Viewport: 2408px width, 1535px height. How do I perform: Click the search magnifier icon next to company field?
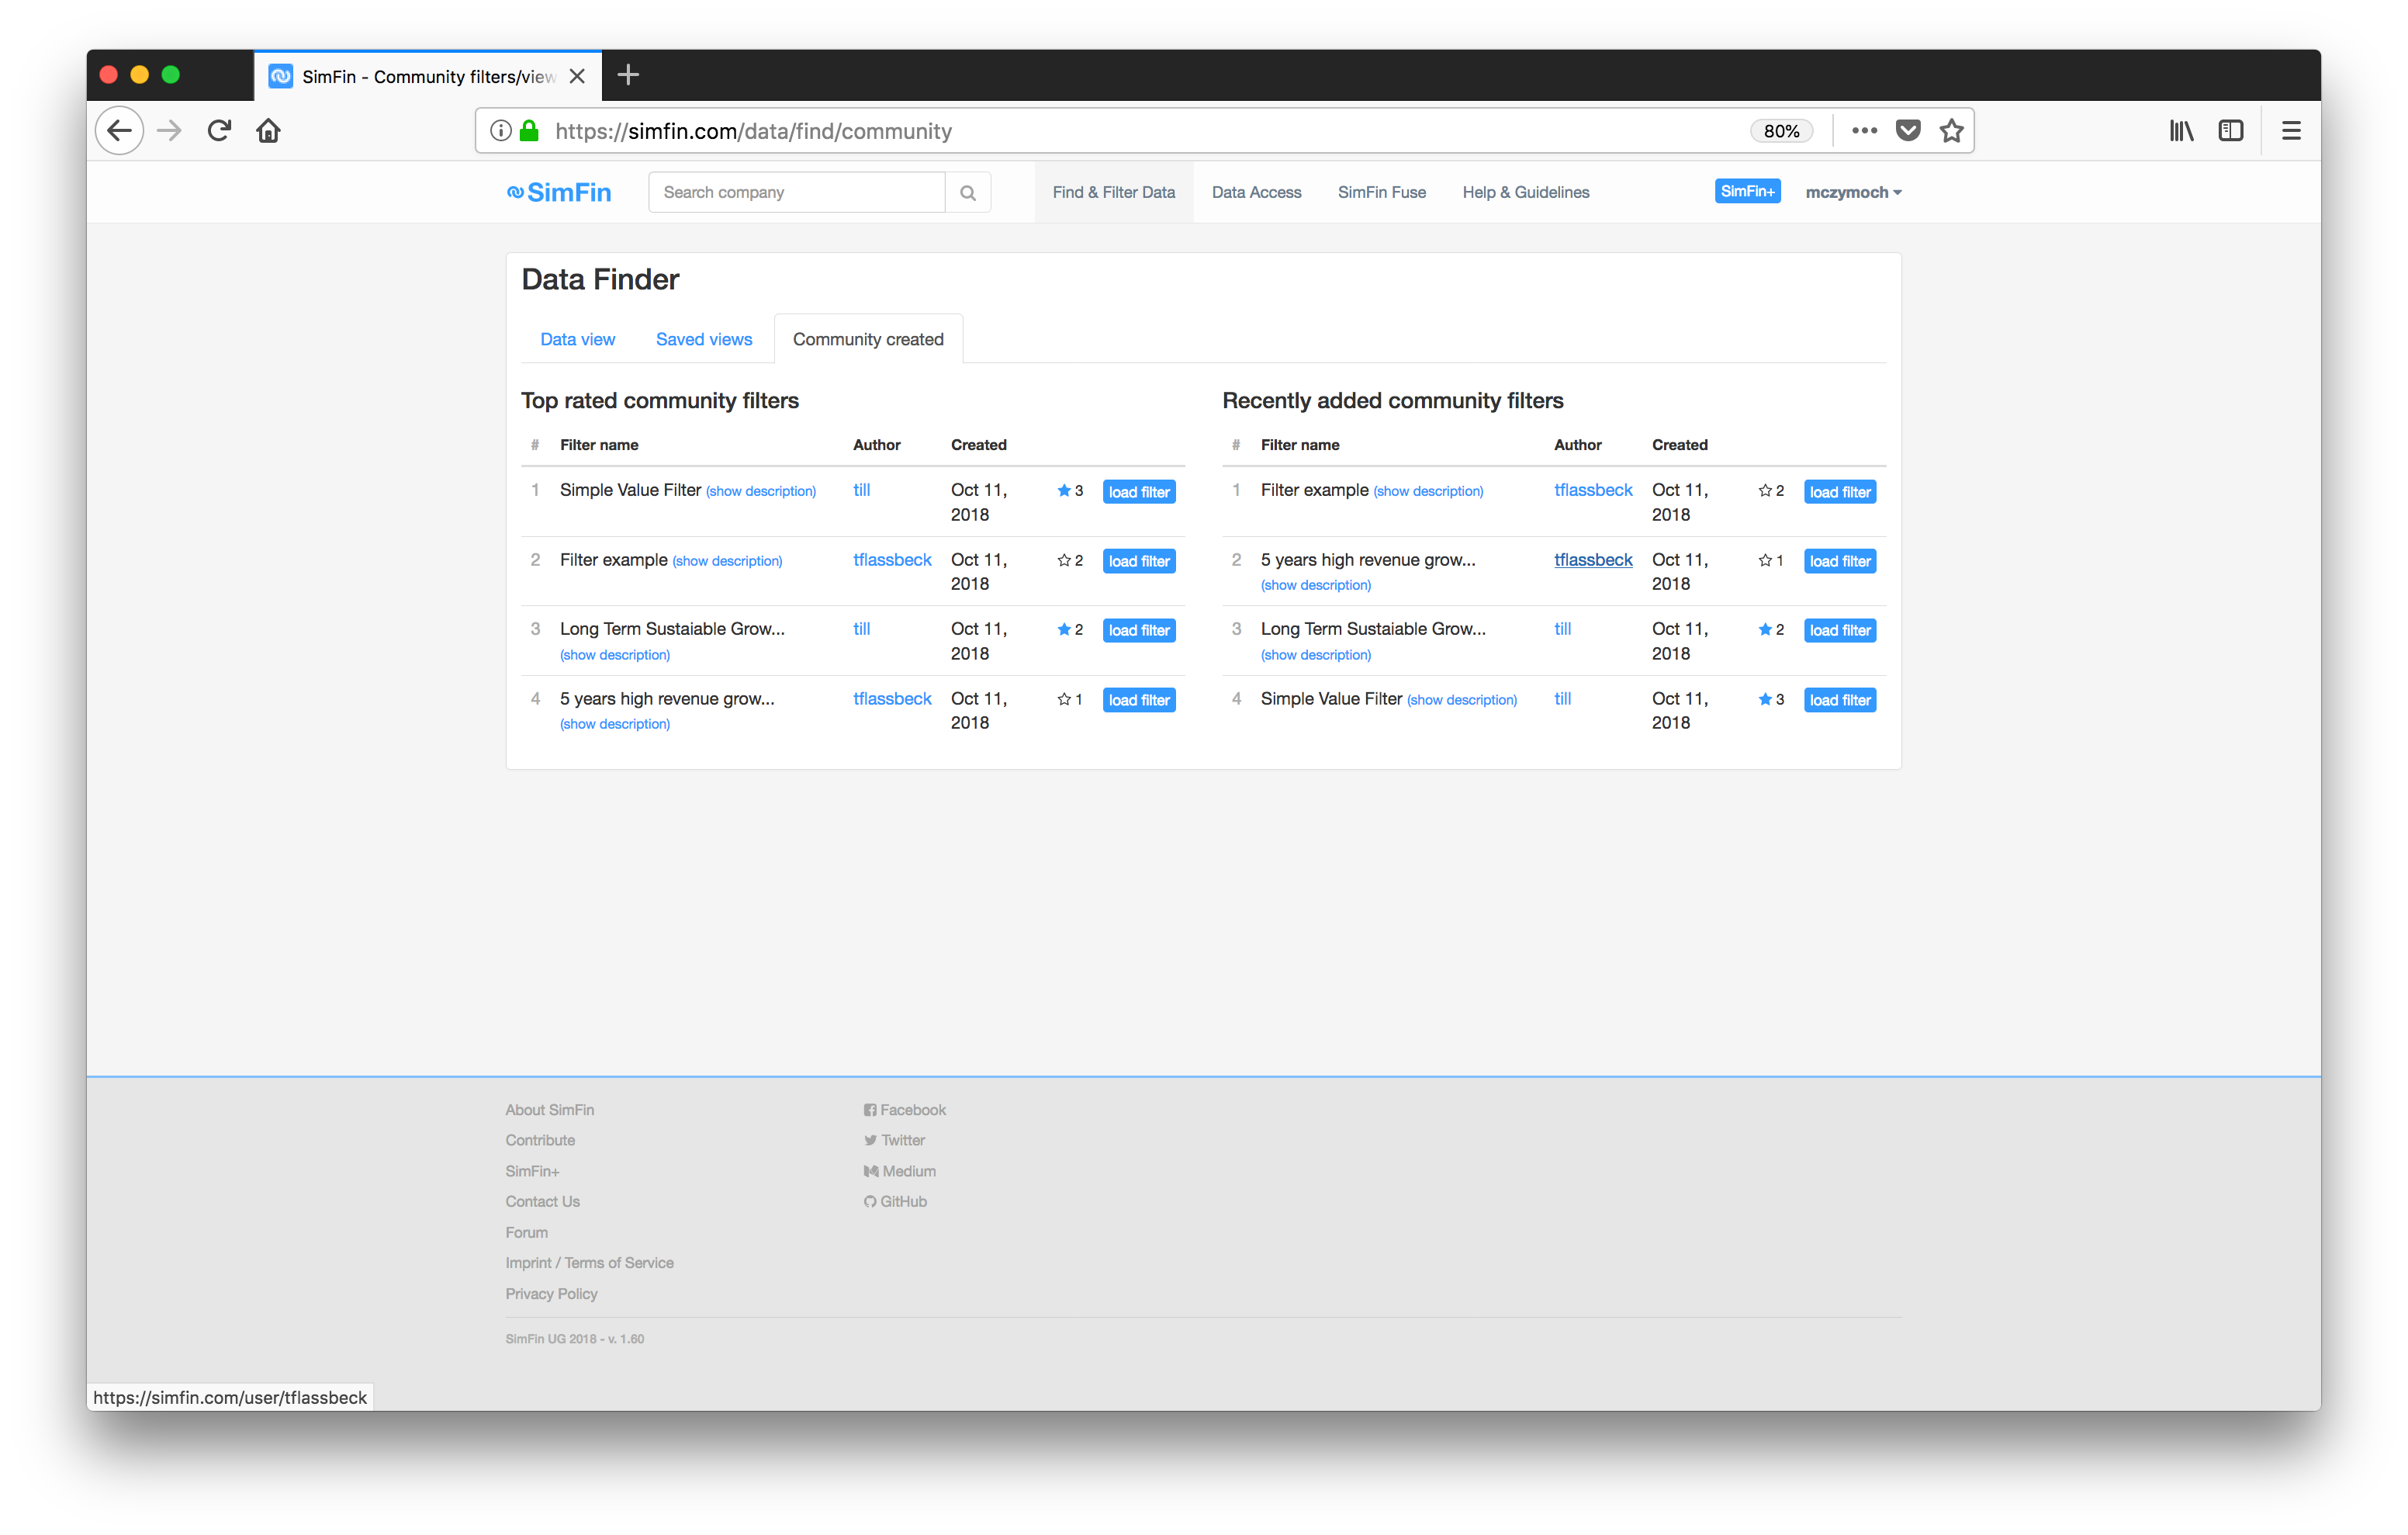coord(967,192)
